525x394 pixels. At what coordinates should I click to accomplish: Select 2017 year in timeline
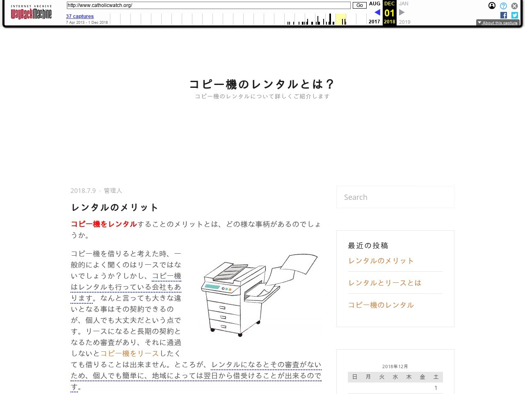374,22
